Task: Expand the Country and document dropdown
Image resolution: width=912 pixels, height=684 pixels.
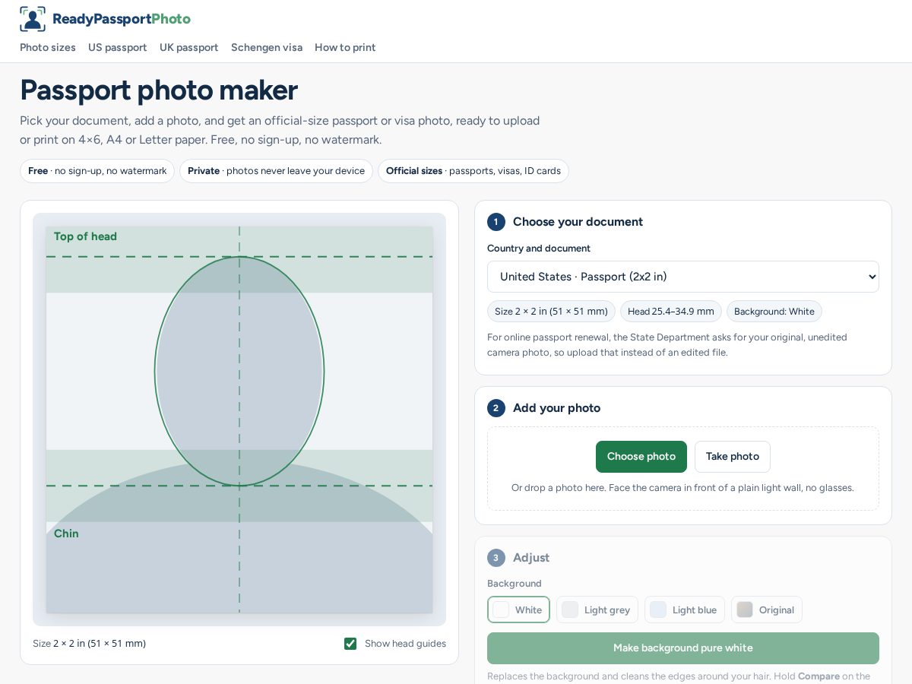Action: pyautogui.click(x=683, y=277)
